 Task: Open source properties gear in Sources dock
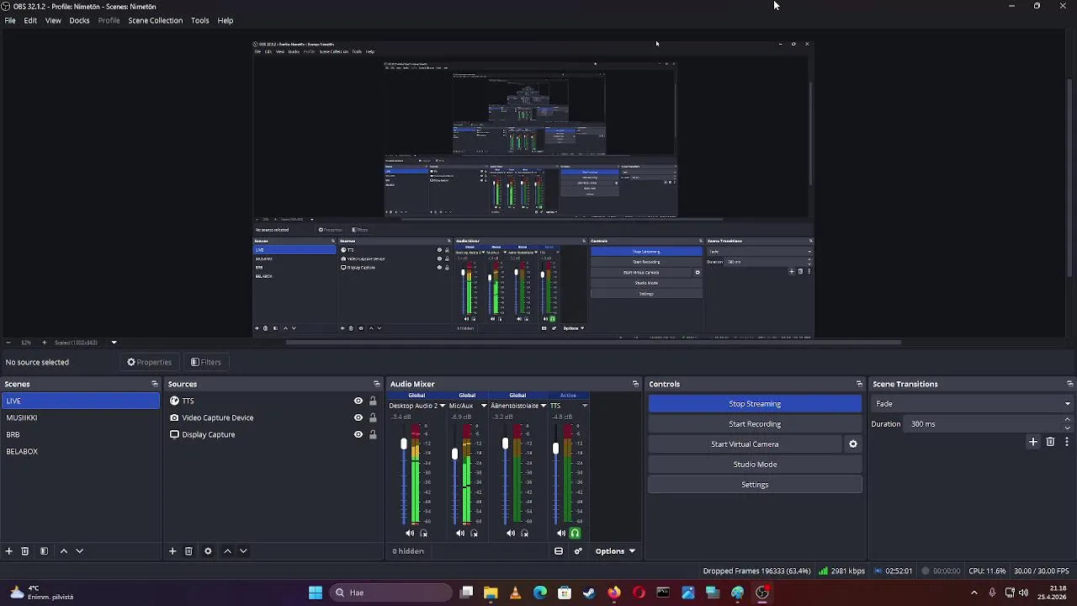208,551
